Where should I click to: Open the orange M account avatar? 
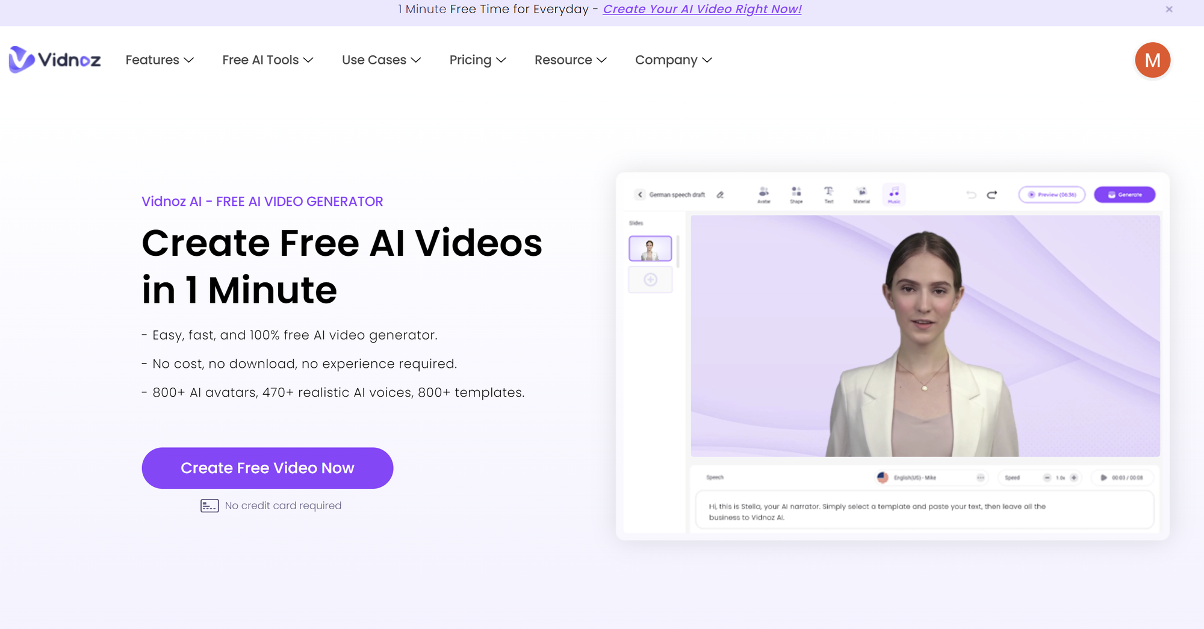click(x=1152, y=60)
